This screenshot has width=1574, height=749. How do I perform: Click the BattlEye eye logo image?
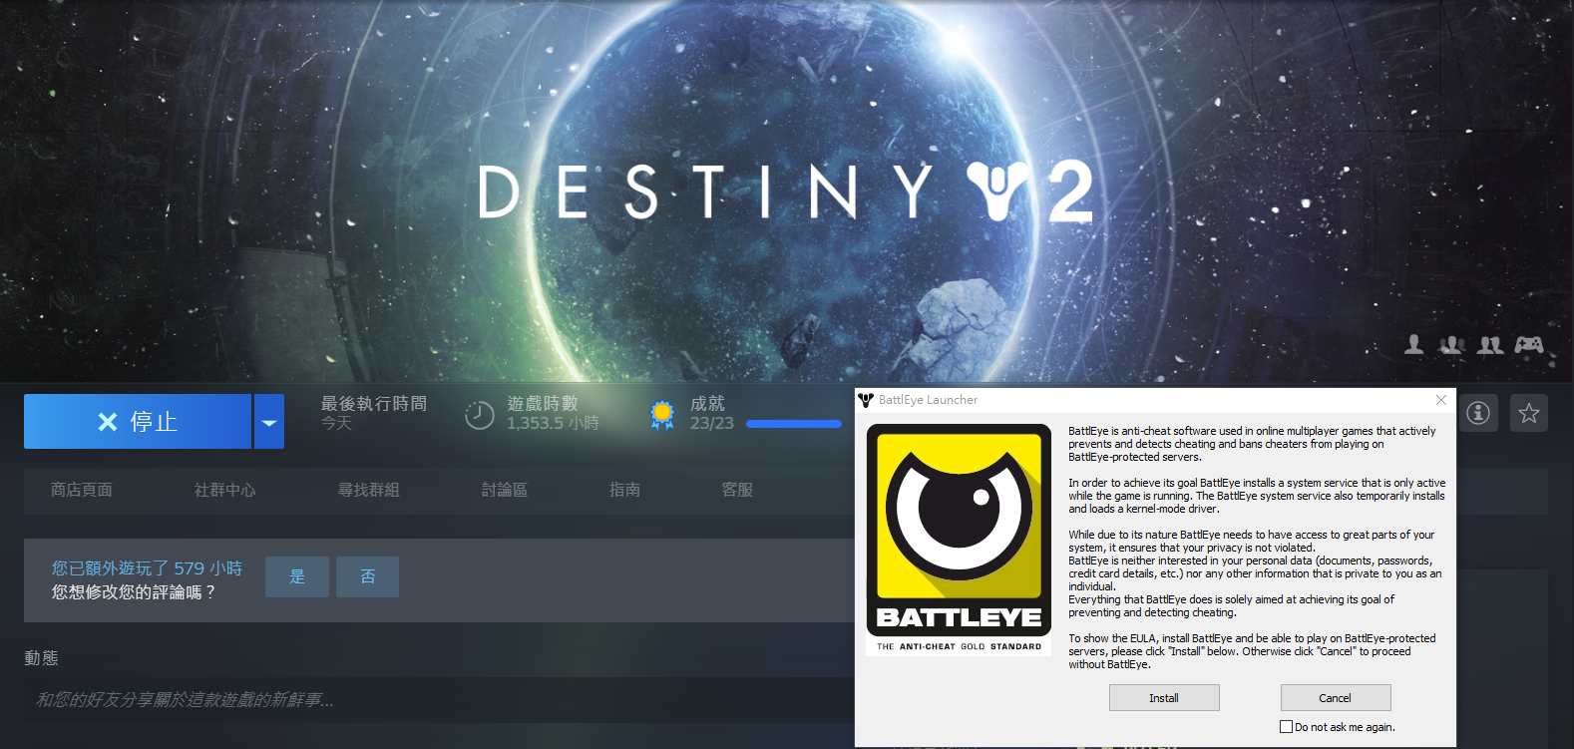coord(960,540)
